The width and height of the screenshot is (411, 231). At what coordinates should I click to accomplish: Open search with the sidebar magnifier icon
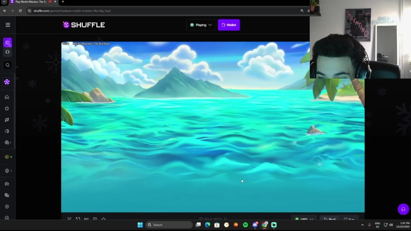click(x=7, y=65)
